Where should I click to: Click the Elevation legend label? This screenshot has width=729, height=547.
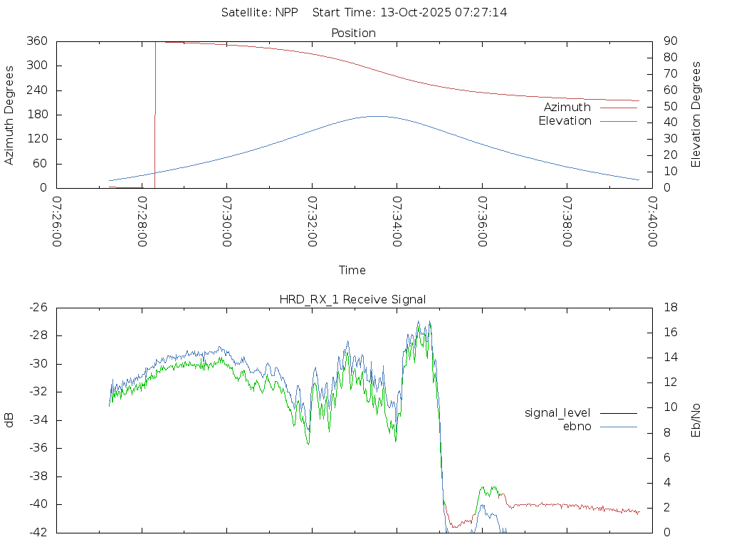[x=565, y=121]
